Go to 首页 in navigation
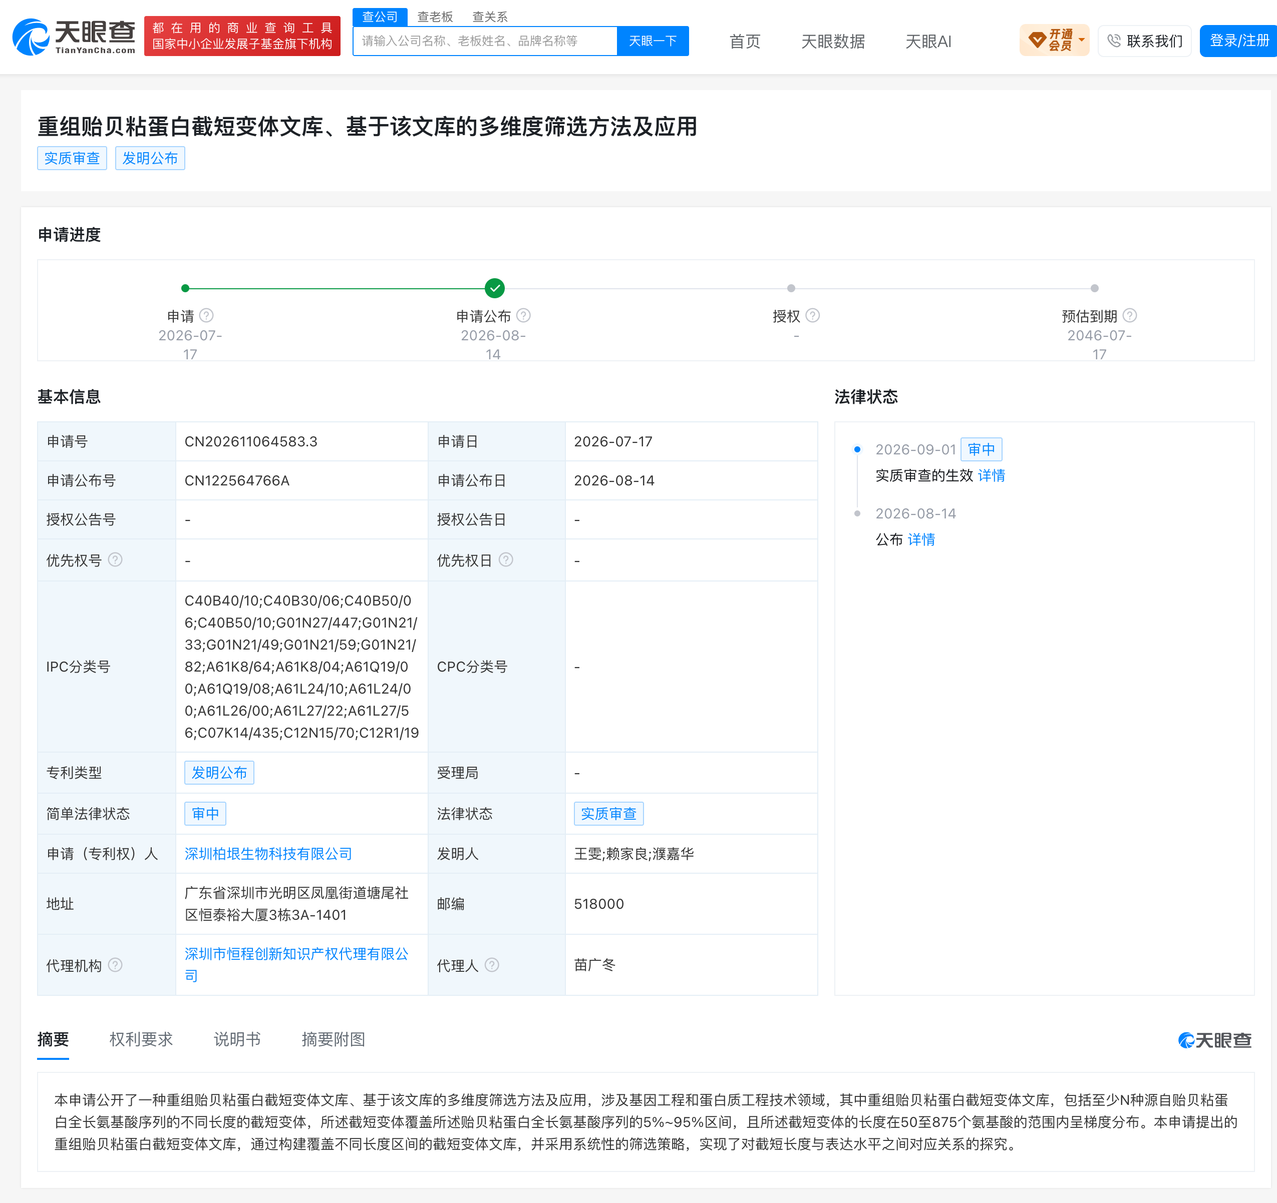Image resolution: width=1277 pixels, height=1203 pixels. [x=745, y=42]
